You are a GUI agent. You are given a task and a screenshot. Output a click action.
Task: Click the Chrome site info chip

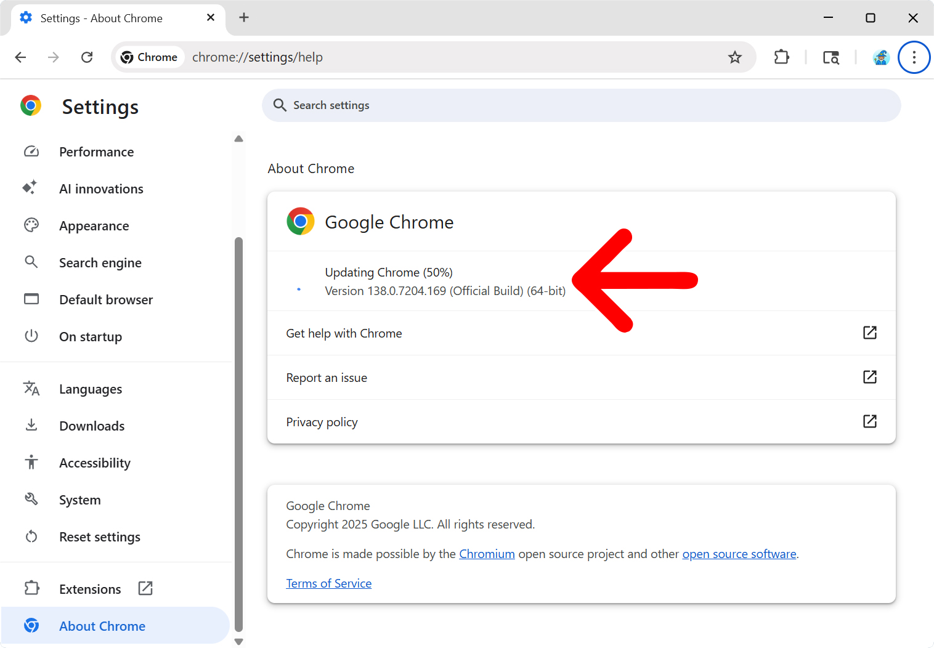(150, 57)
